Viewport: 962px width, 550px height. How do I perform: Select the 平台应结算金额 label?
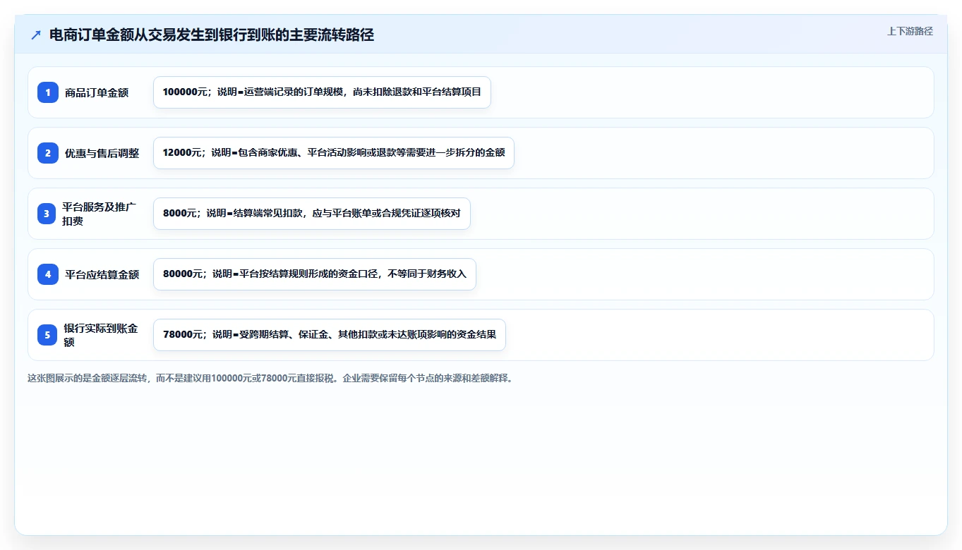pyautogui.click(x=102, y=274)
